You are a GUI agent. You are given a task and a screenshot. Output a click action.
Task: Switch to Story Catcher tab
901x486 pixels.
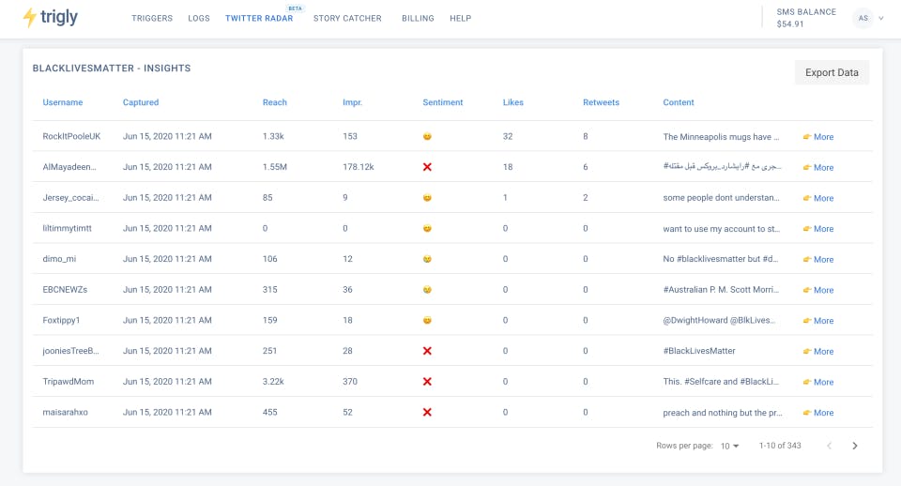(347, 19)
